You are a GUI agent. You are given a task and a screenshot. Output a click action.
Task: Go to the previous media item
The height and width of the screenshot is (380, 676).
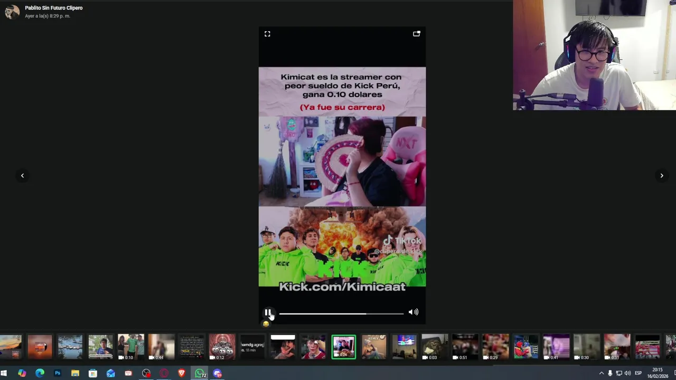pos(22,176)
